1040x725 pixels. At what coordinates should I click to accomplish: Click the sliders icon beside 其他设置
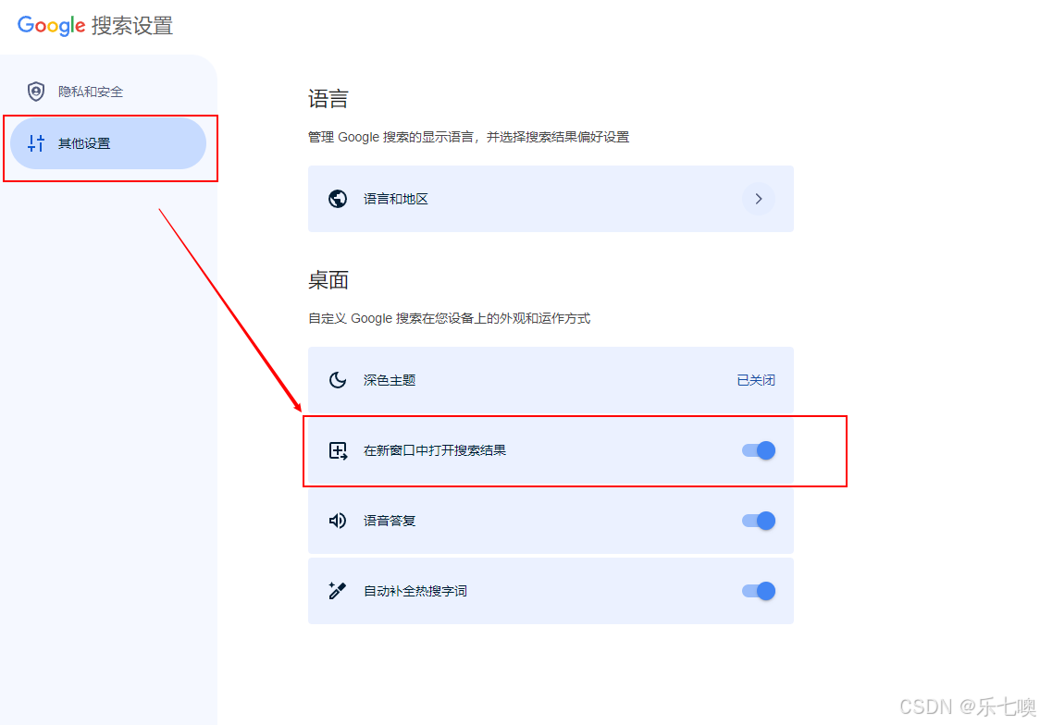coord(36,143)
